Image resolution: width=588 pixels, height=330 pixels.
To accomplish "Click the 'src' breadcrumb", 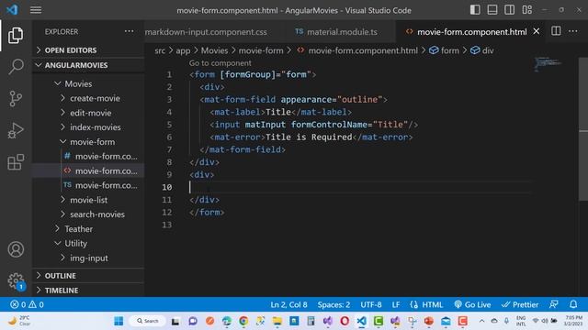I will [x=160, y=50].
